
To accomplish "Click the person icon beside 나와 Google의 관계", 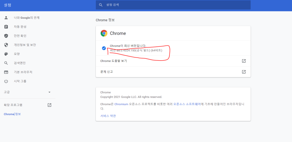I will (x=6, y=17).
